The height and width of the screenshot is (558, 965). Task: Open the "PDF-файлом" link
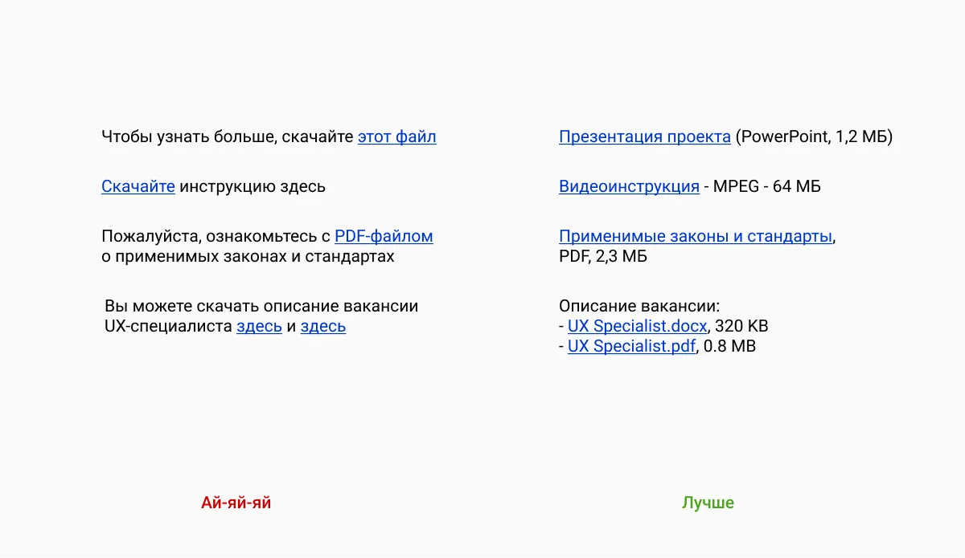click(x=384, y=236)
